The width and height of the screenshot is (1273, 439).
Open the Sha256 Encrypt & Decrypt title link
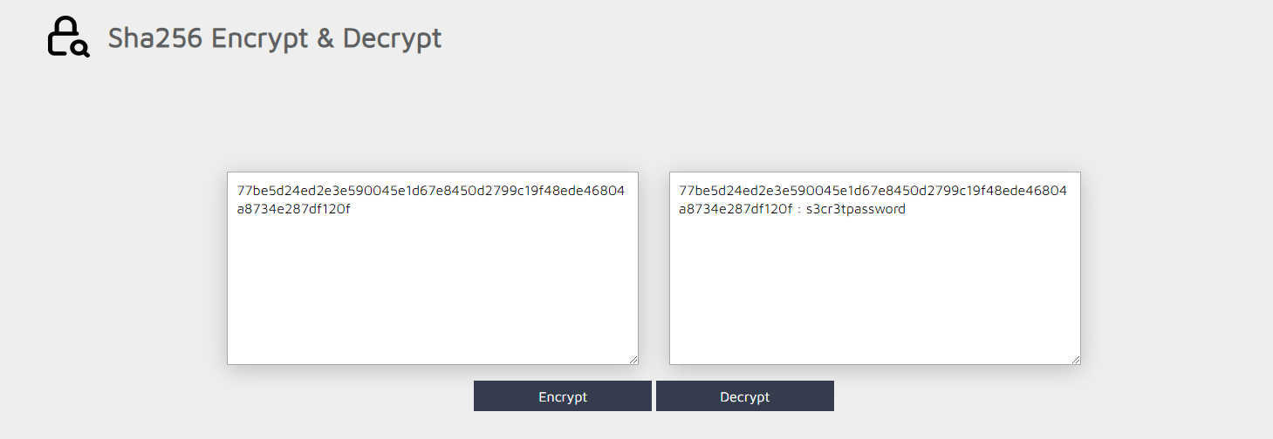click(x=275, y=38)
